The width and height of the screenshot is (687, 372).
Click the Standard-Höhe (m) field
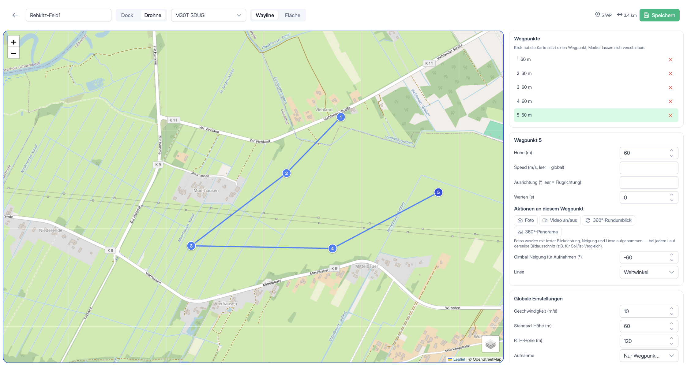click(649, 326)
